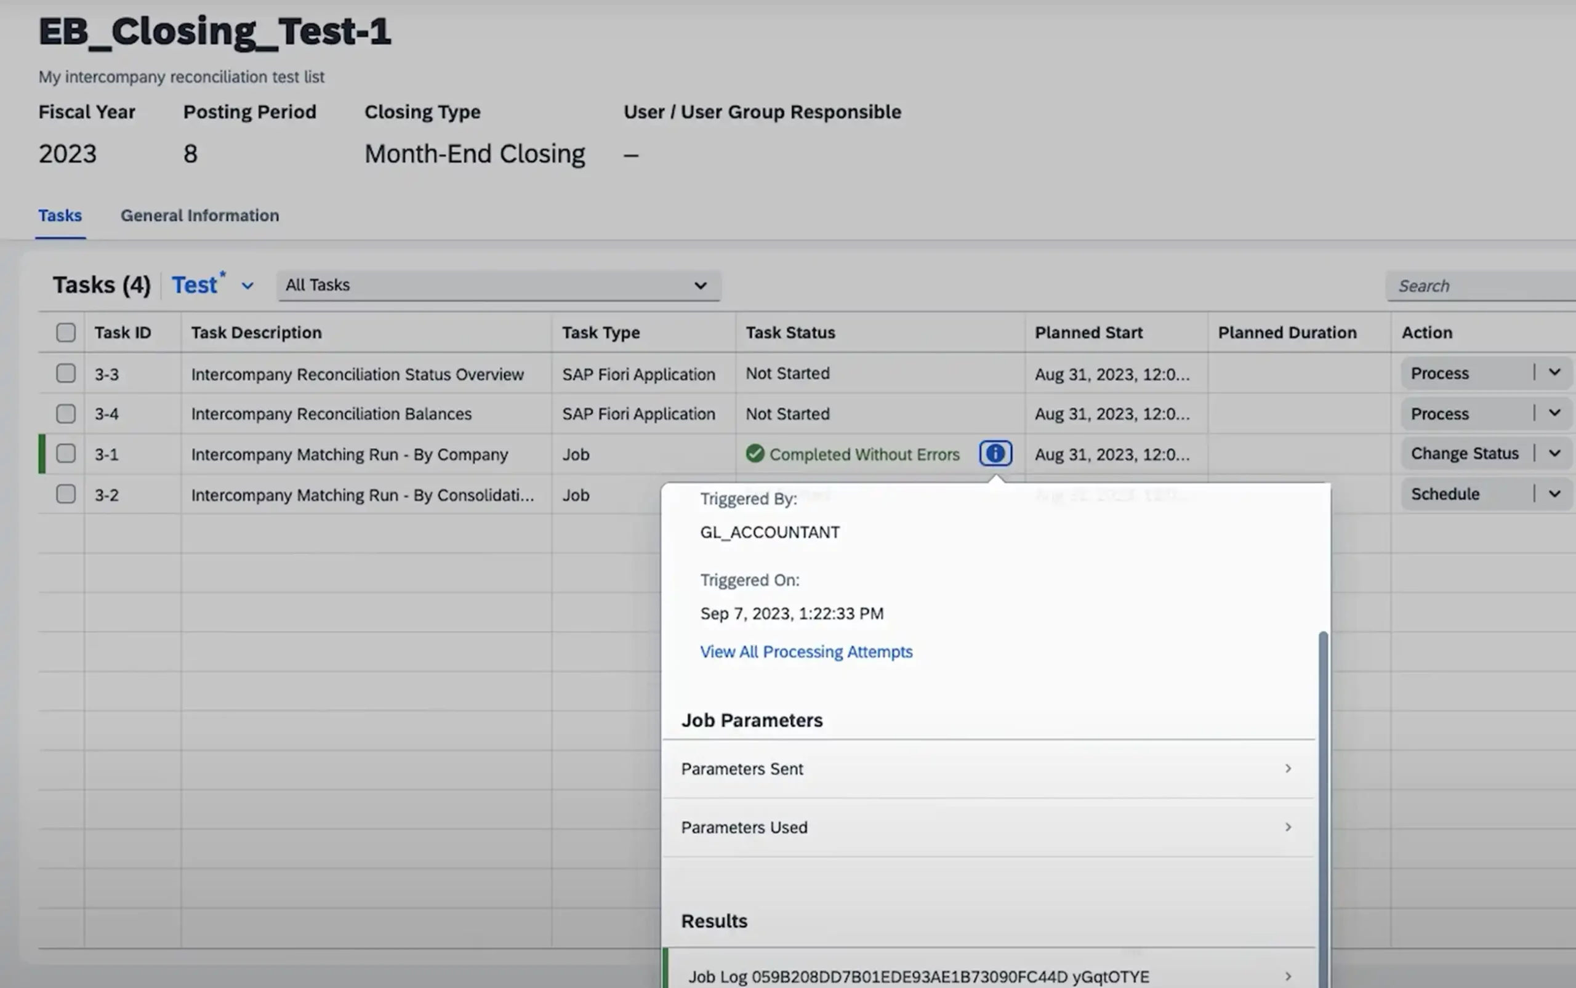Expand Parameters Used row chevron
The image size is (1576, 988).
1288,827
